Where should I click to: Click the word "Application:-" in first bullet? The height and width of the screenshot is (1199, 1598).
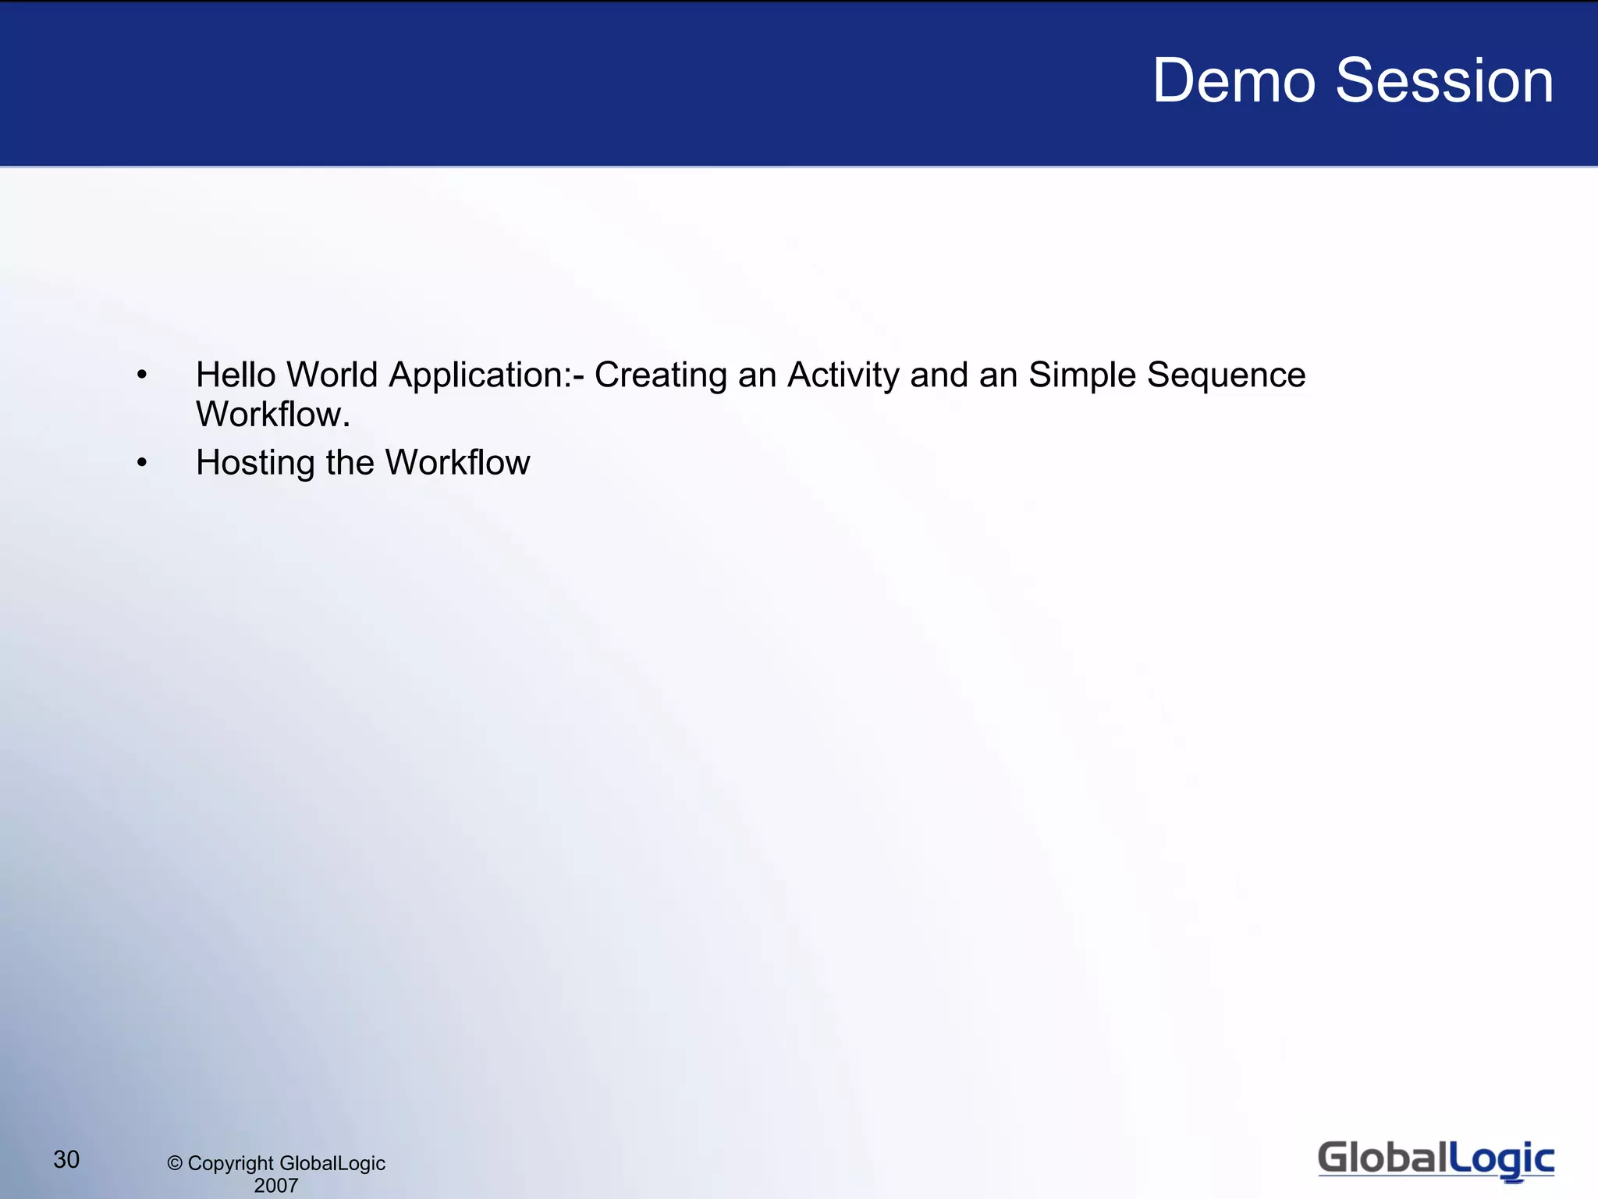pyautogui.click(x=486, y=375)
